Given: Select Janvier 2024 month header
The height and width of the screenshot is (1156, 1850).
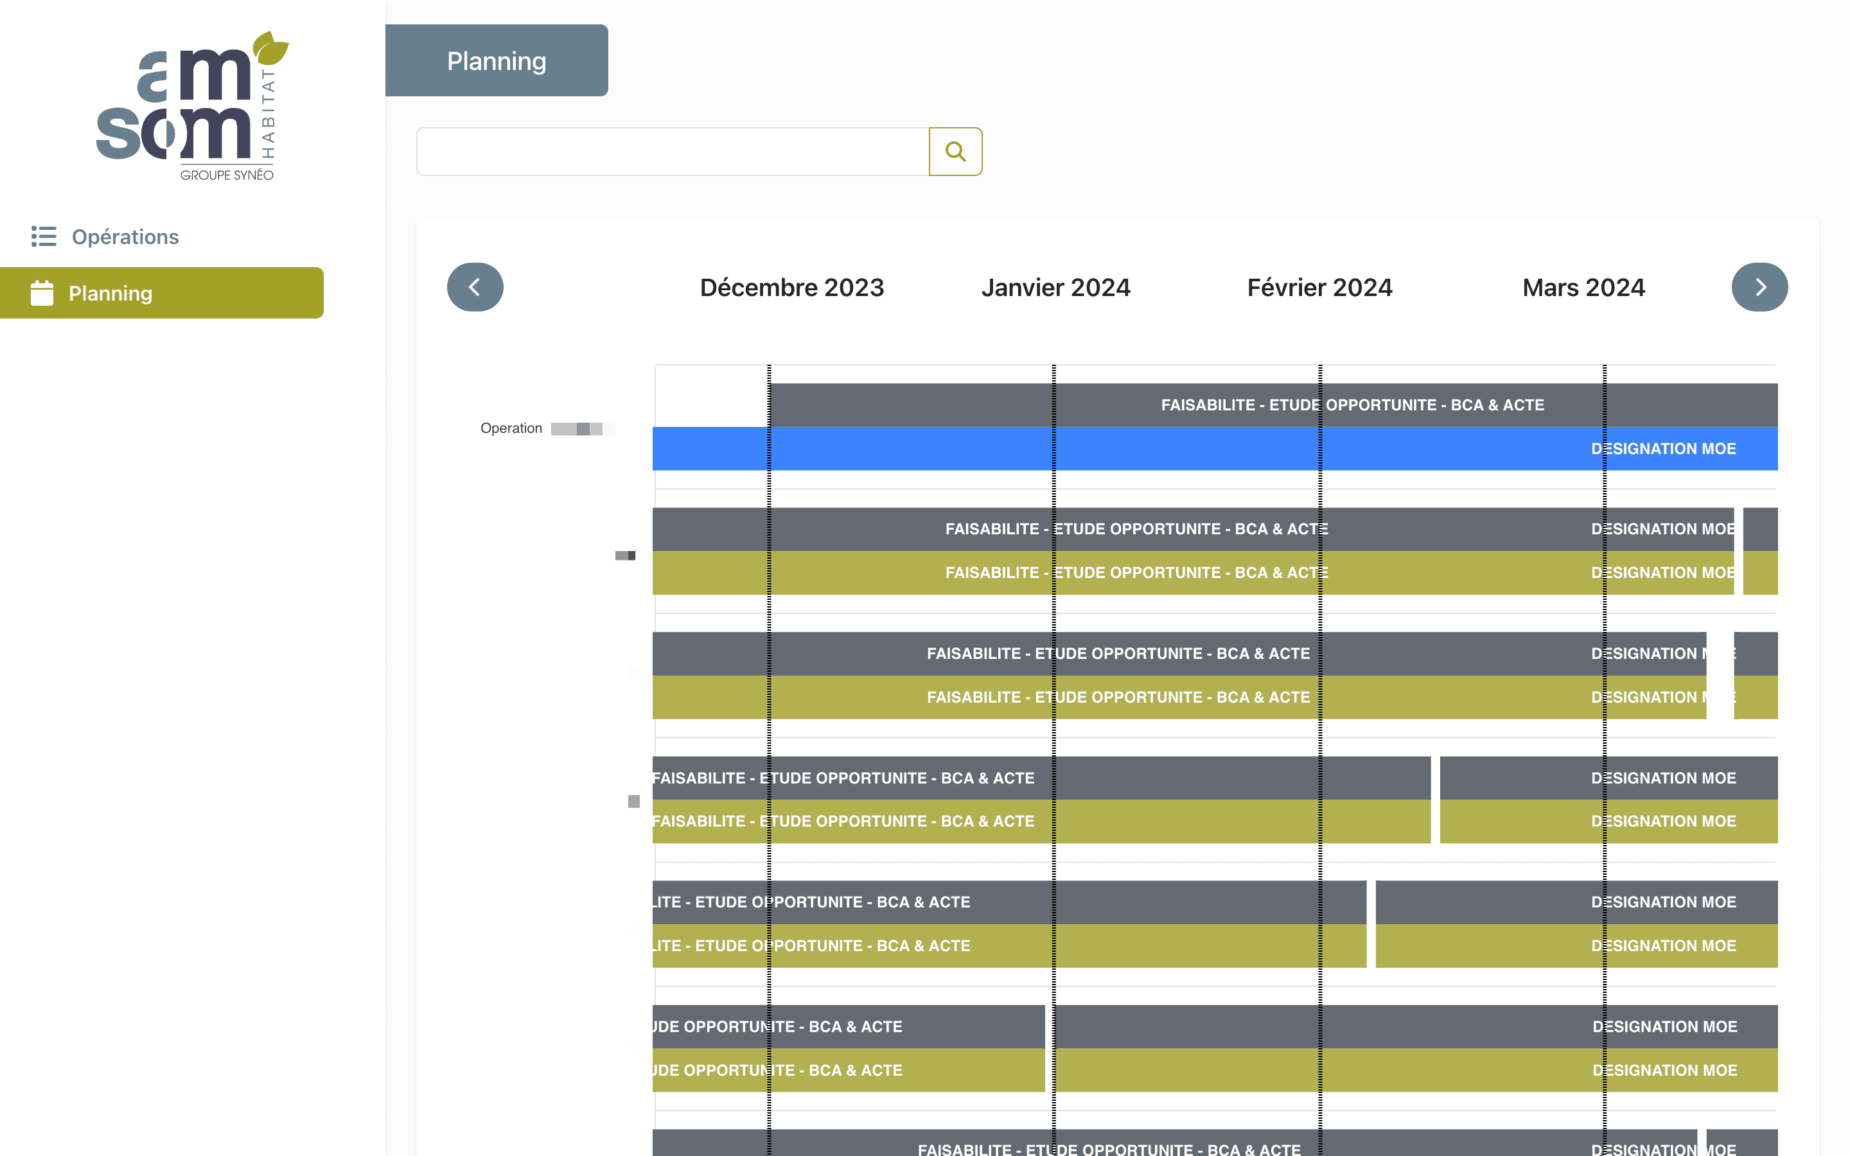Looking at the screenshot, I should (1055, 288).
